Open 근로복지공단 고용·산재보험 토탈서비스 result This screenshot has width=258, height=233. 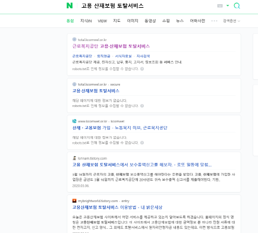(111, 46)
